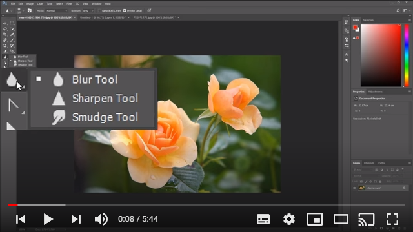413x232 pixels.
Task: Open YouTube video settings gear
Action: 289,219
